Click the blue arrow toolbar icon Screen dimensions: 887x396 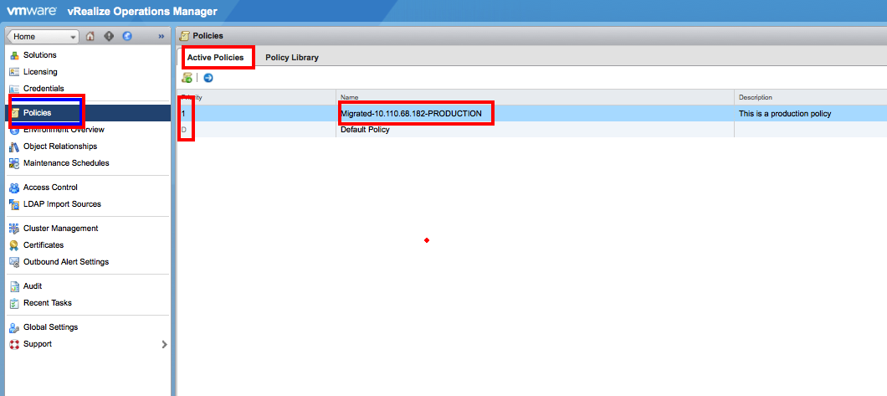coord(208,78)
